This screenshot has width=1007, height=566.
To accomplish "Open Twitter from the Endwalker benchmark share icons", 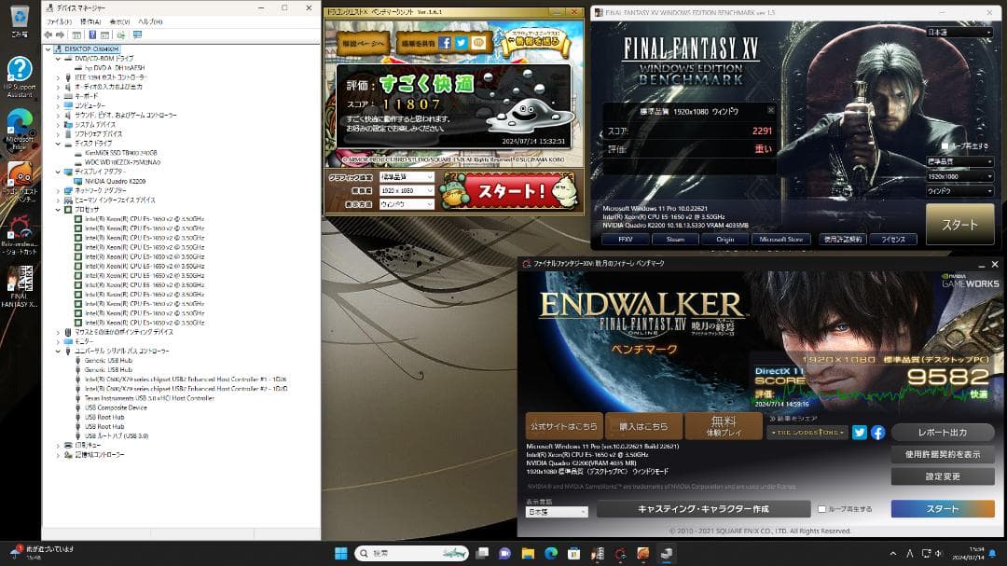I will 860,433.
